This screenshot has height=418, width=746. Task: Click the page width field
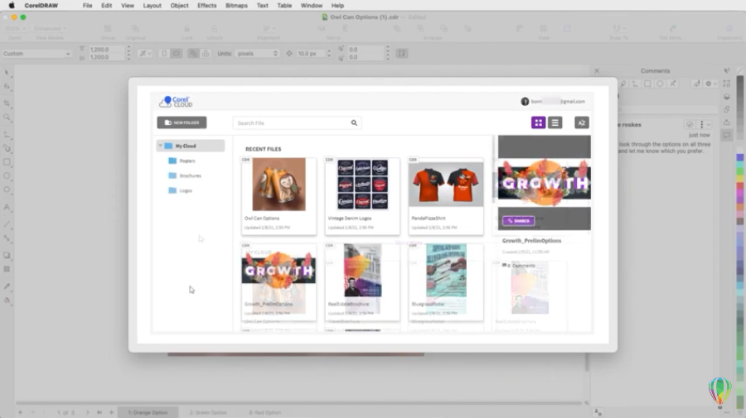click(x=107, y=50)
